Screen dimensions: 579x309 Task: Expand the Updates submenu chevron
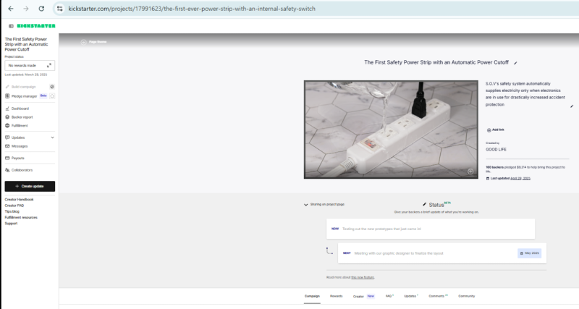tap(52, 137)
